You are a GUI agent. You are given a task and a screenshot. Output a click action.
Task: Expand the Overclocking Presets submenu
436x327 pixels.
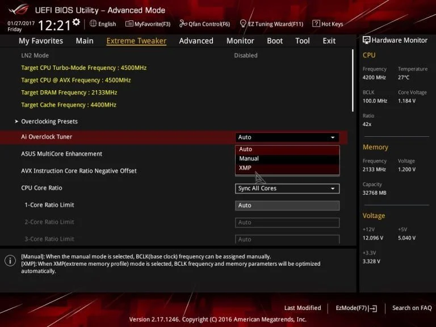[x=49, y=121]
